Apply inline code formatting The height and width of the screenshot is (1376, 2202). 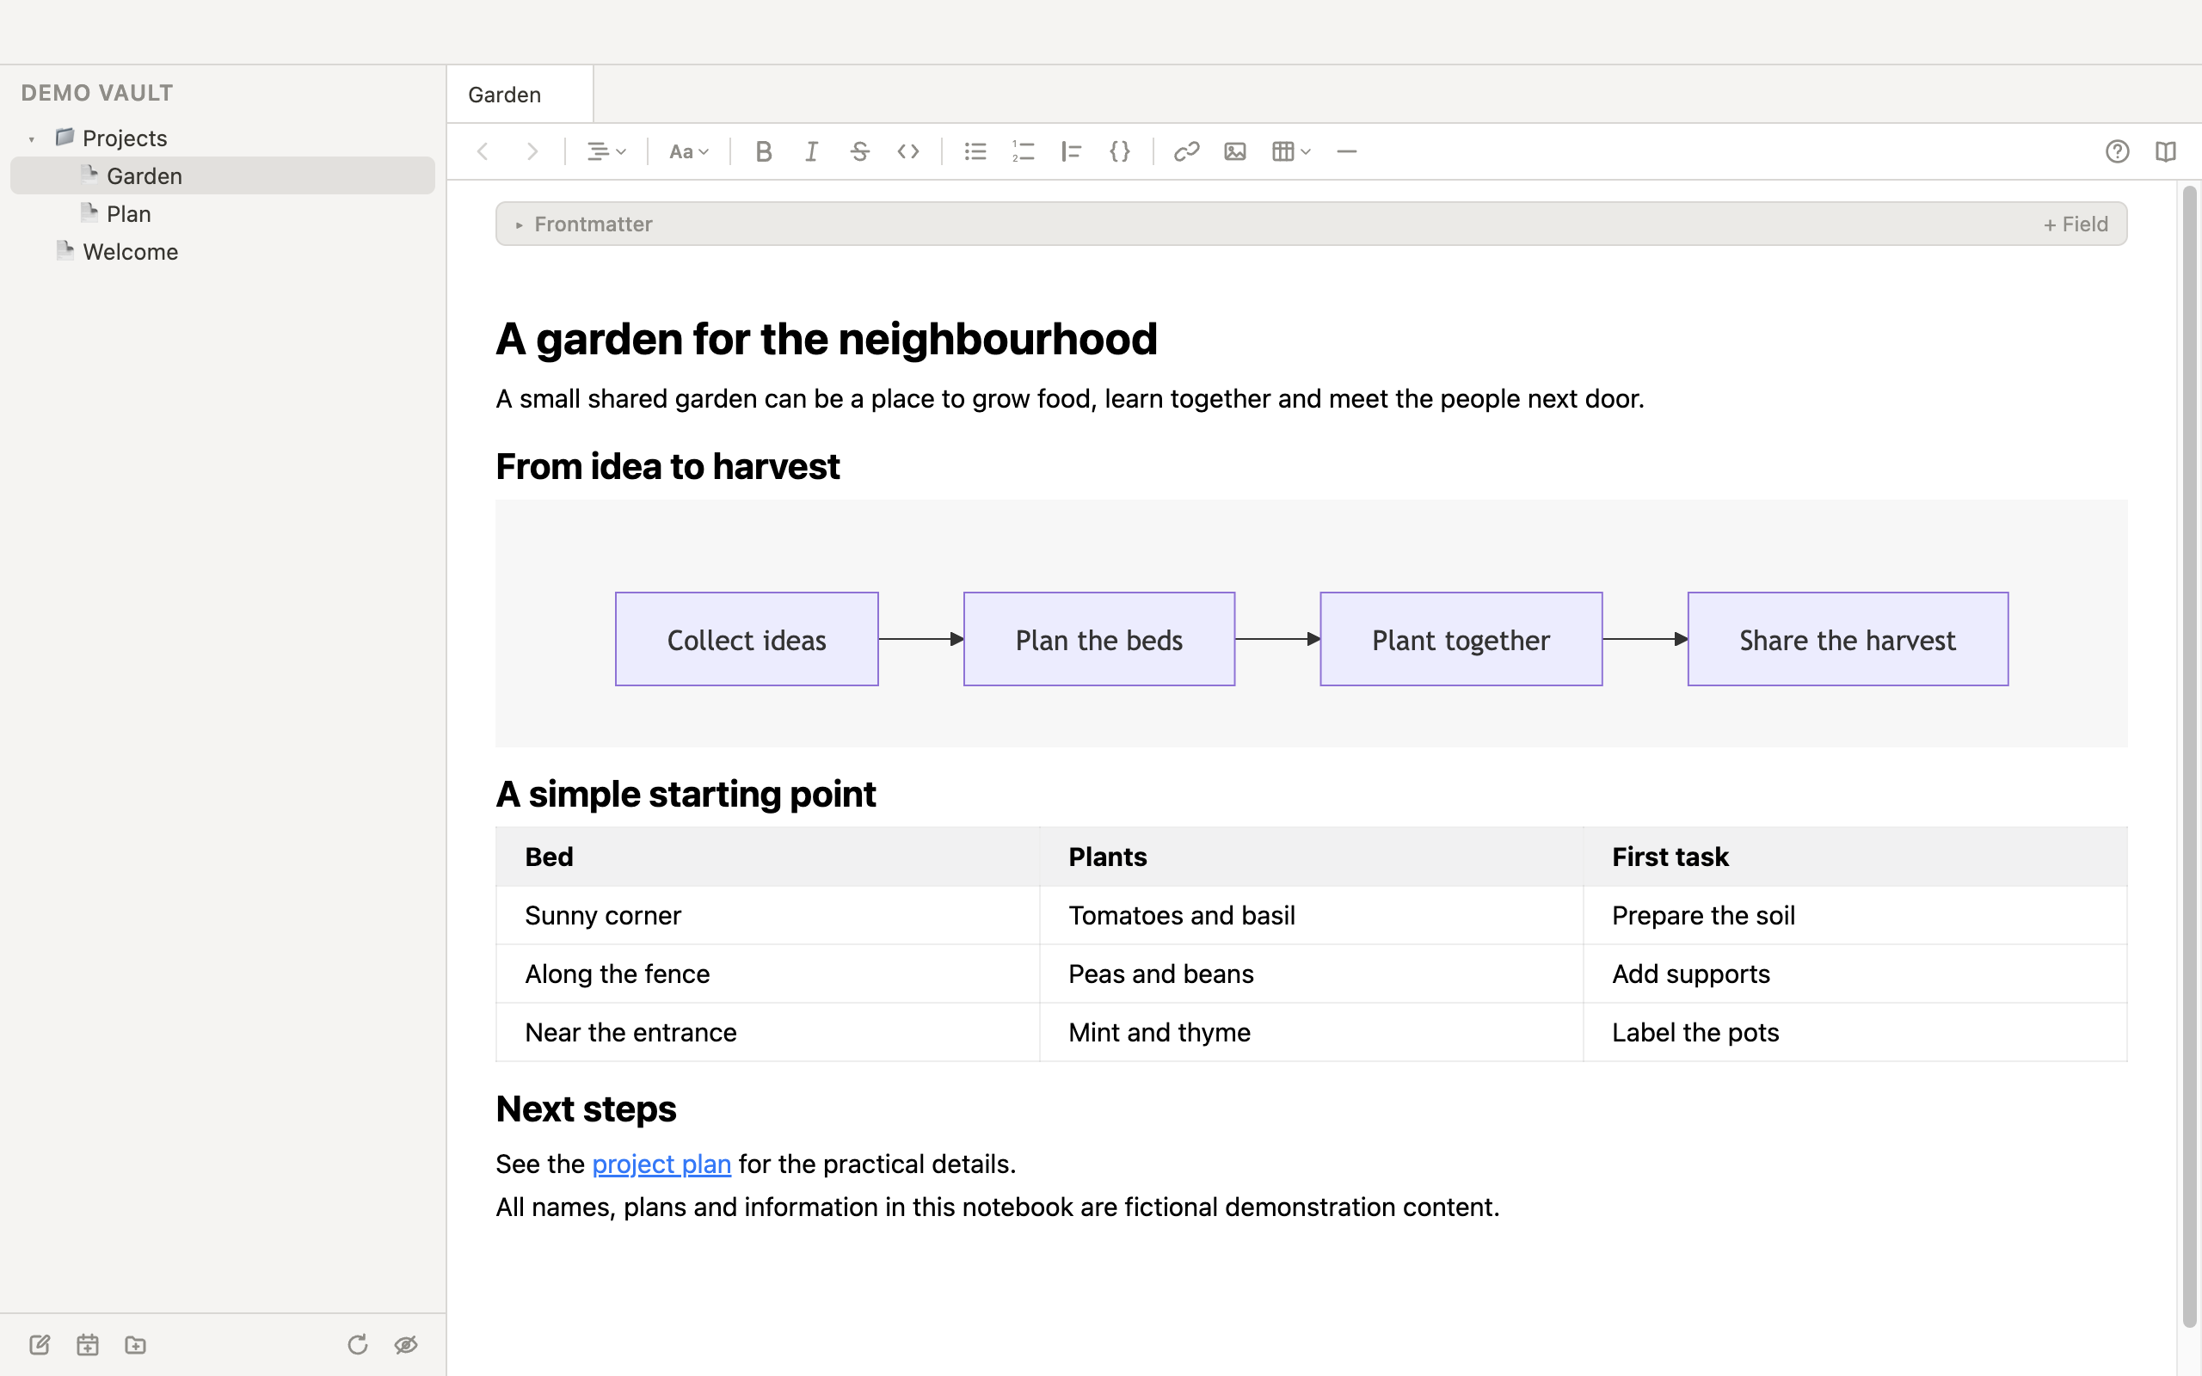tap(908, 151)
